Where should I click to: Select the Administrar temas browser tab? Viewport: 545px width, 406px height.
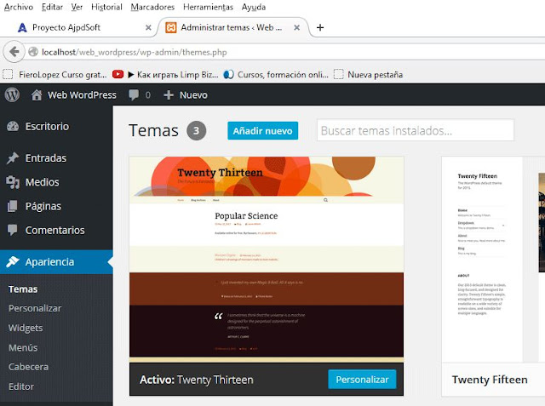point(232,27)
